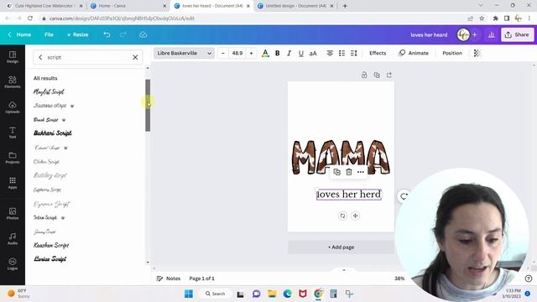Screen dimensions: 537x302
Task: Open the Apps sidebar panel
Action: (x=13, y=183)
